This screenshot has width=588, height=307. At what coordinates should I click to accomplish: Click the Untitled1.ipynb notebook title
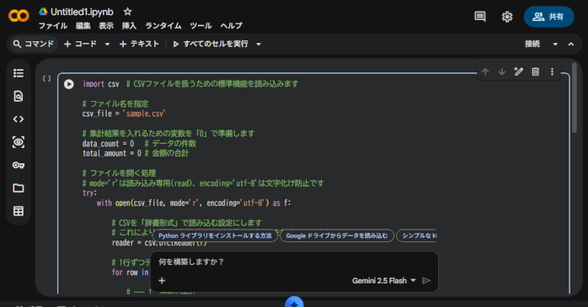click(x=82, y=12)
